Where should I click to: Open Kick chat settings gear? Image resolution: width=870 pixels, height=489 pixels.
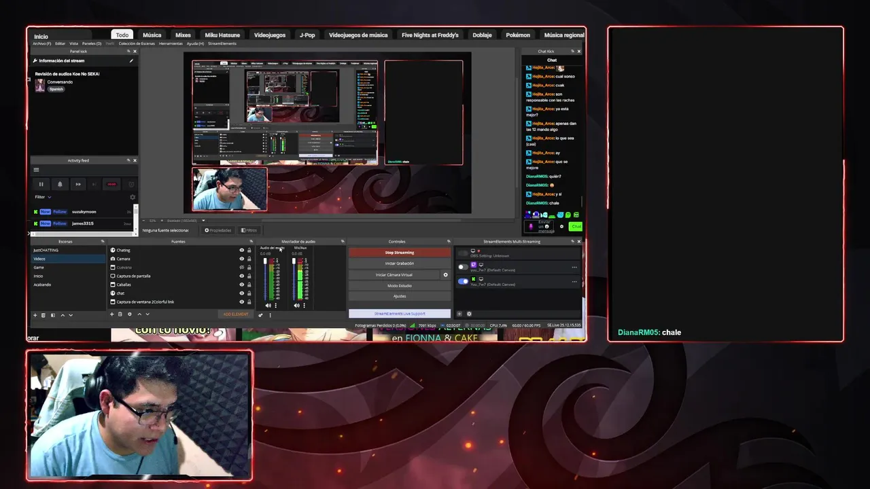[x=561, y=226]
